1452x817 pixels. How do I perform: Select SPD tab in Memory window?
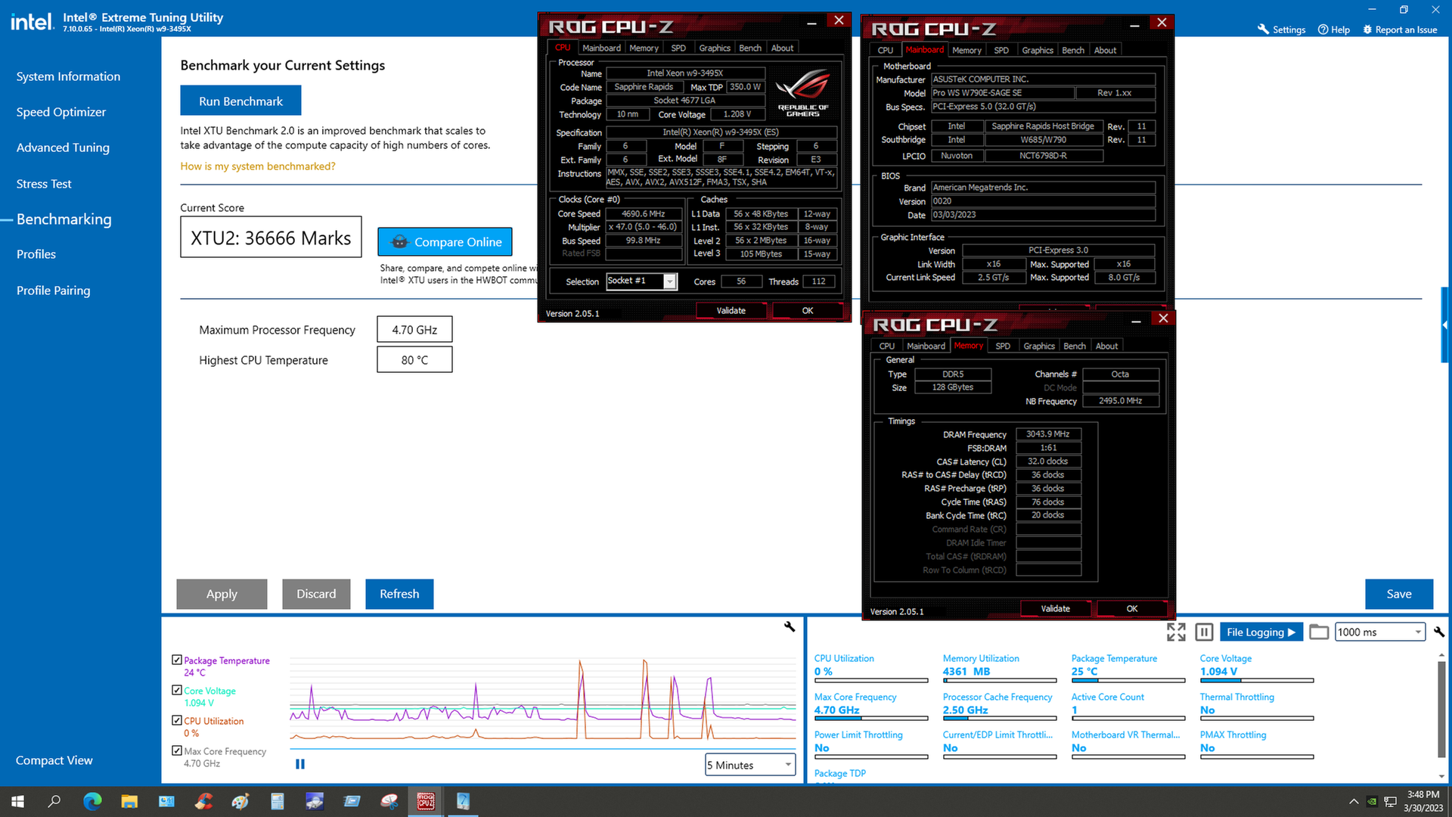point(1003,346)
